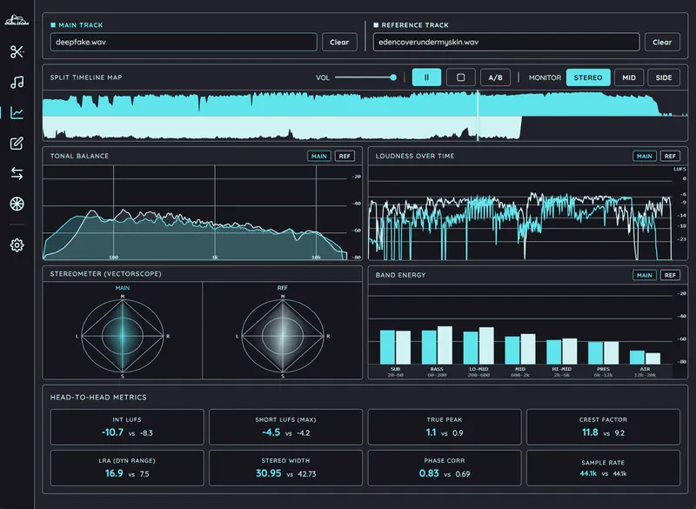
Task: Clear the reference track file
Action: (662, 42)
